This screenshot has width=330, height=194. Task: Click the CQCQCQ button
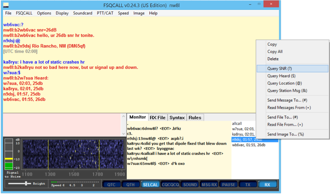pos(170,185)
